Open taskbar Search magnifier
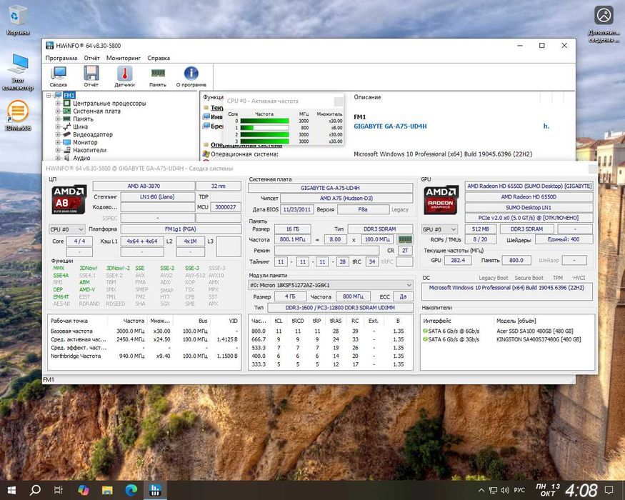This screenshot has width=625, height=500. coord(35,490)
